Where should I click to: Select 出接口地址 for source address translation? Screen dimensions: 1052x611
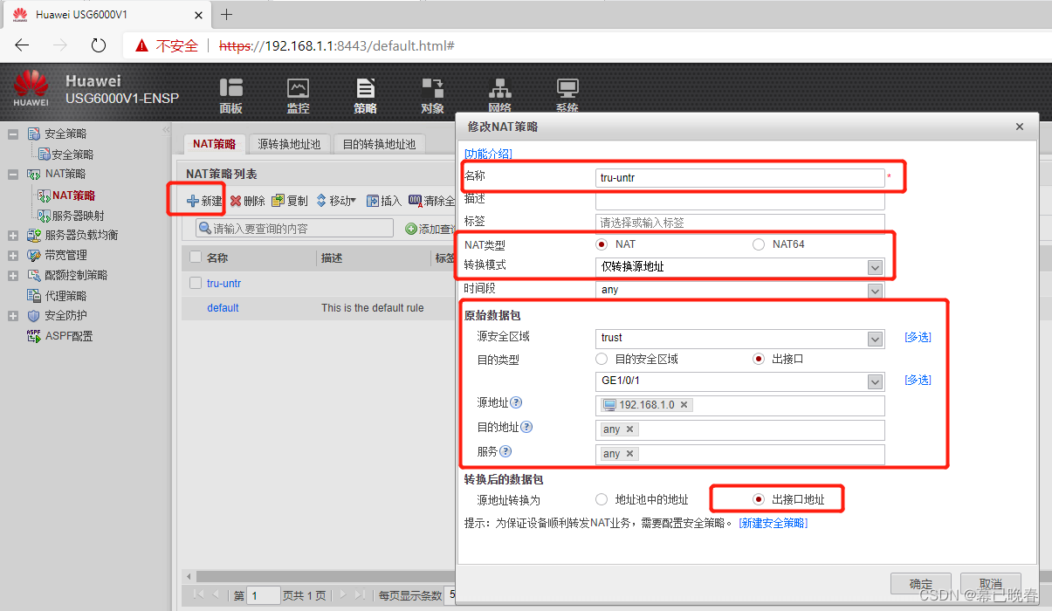[757, 498]
